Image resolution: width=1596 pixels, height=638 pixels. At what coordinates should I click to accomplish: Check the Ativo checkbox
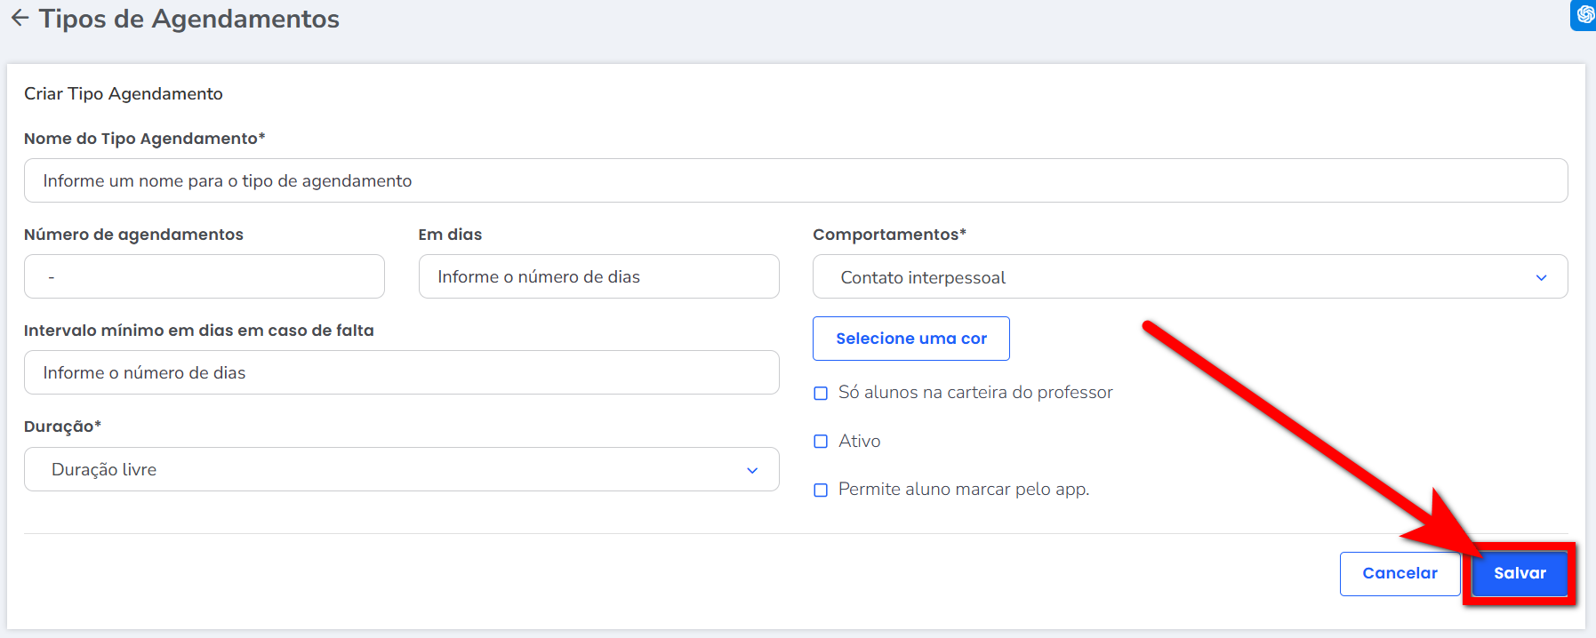point(821,442)
